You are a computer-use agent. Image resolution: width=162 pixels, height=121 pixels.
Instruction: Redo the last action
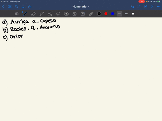pyautogui.click(x=139, y=7)
